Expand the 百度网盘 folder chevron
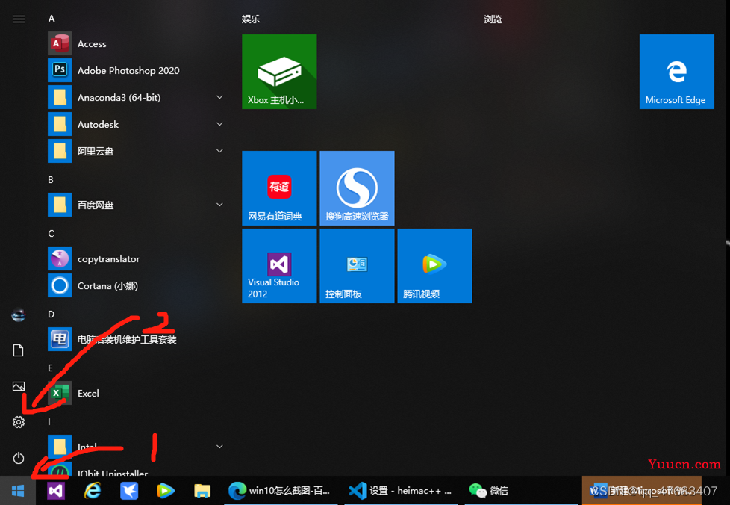Viewport: 730px width, 505px height. [219, 205]
